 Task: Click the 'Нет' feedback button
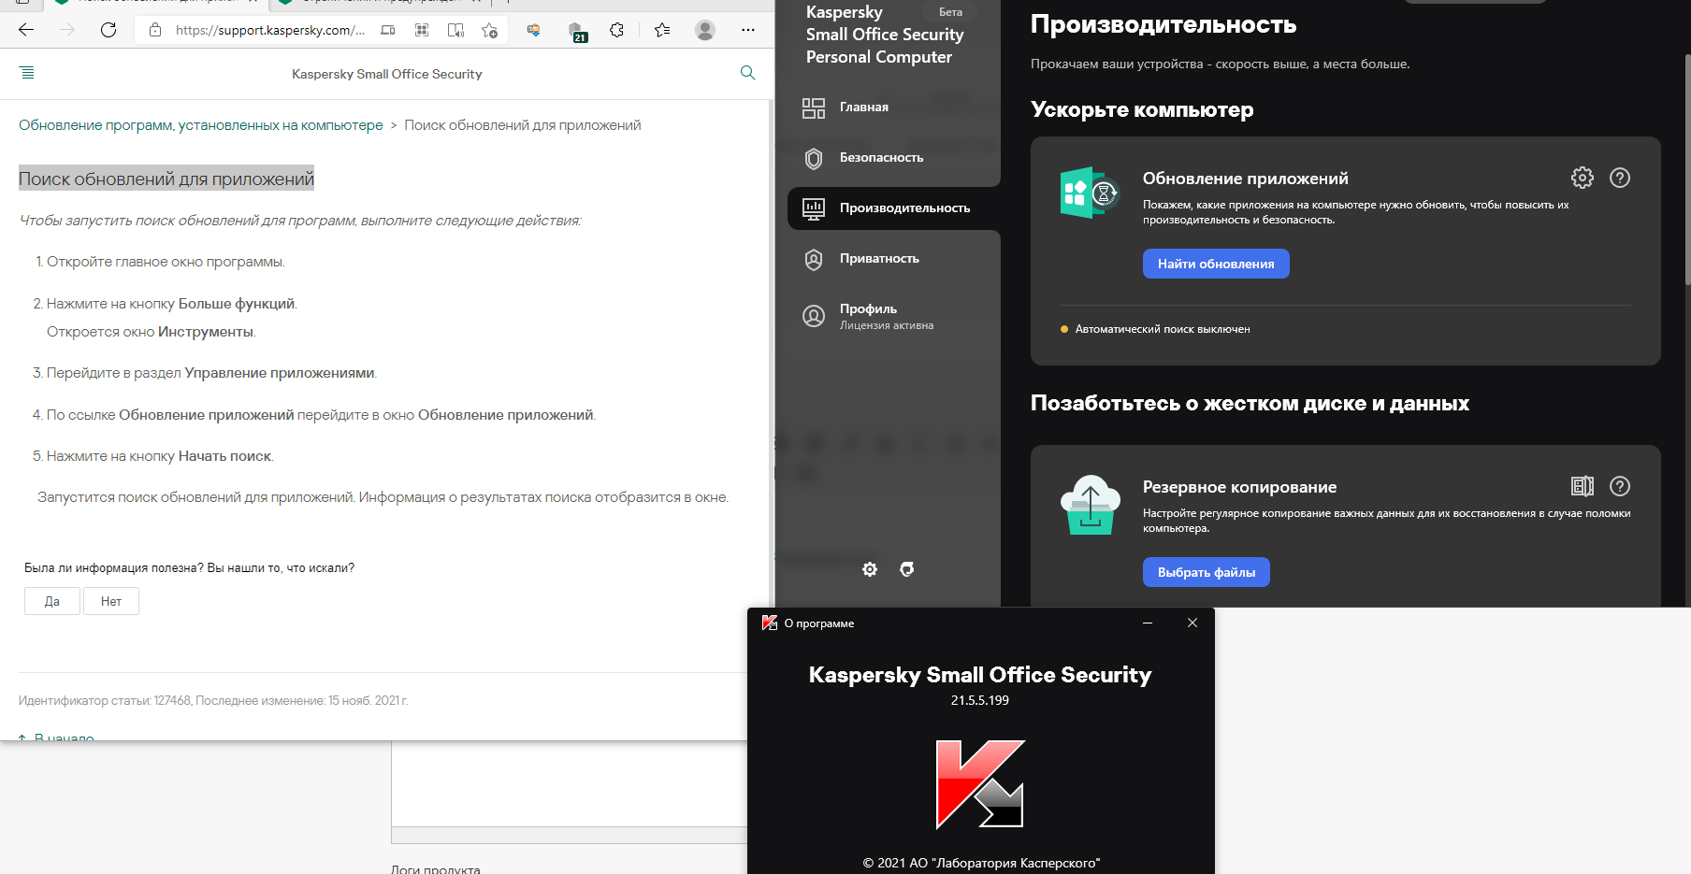tap(111, 601)
